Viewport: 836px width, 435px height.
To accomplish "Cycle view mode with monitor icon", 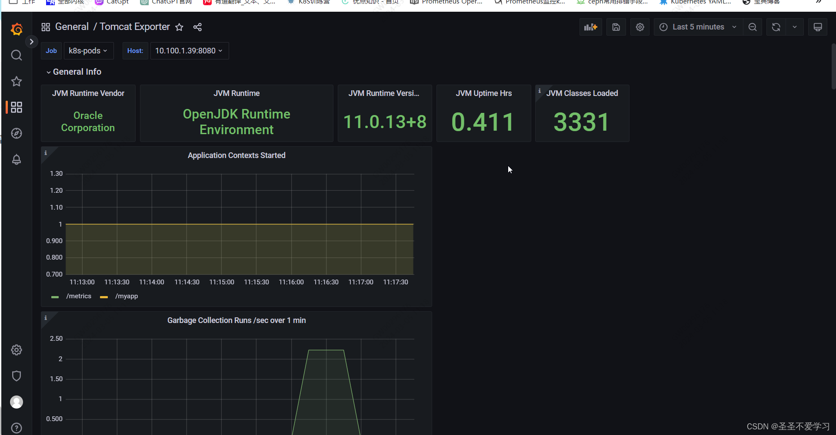I will 818,27.
